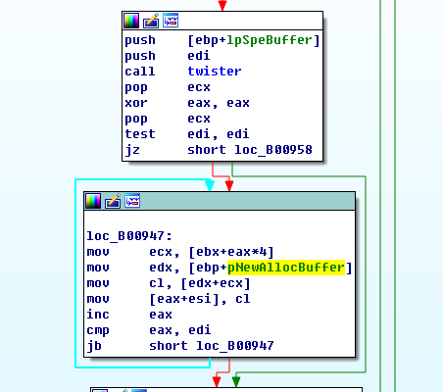443x392 pixels.
Task: Click the color icon of the bottom partial node
Action: point(100,390)
